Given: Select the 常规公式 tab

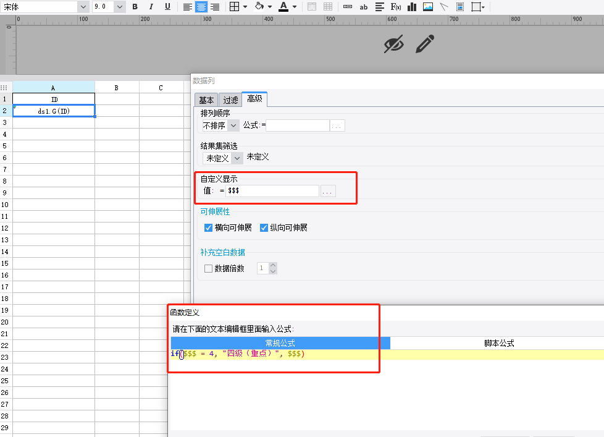Looking at the screenshot, I should point(280,343).
